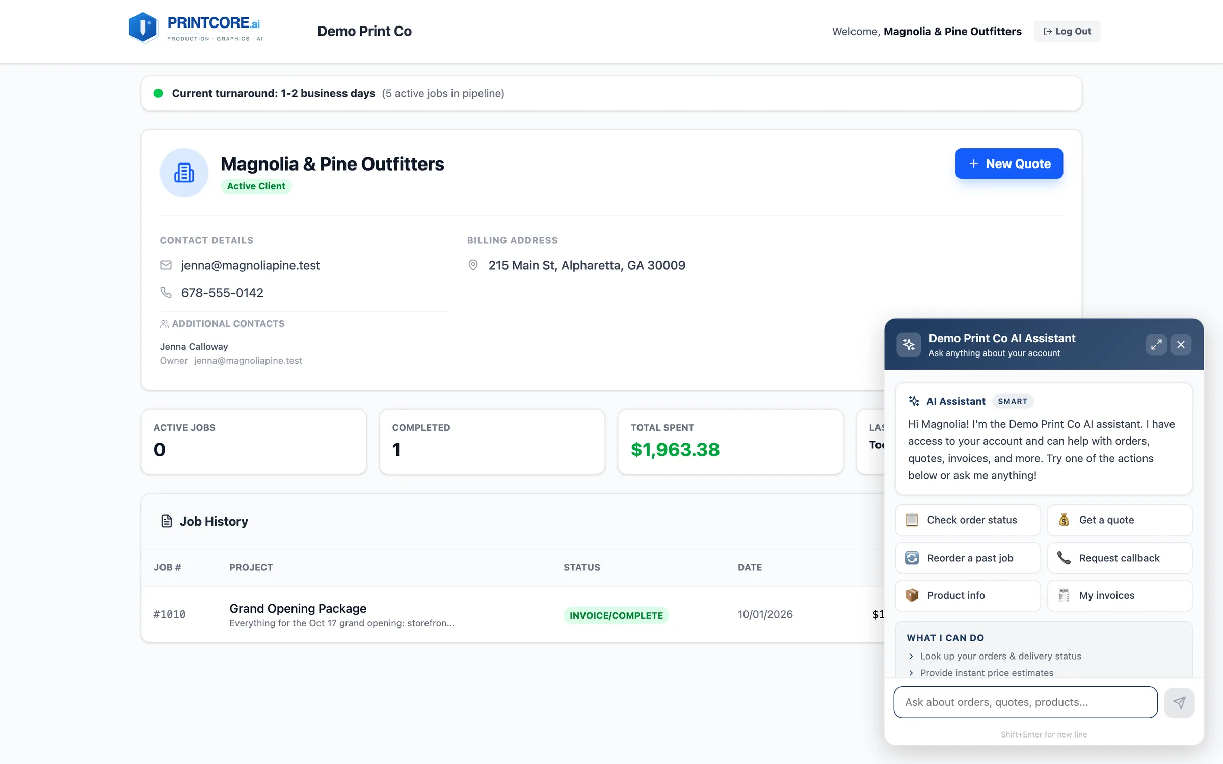Click the green turnaround status dot

(x=158, y=93)
